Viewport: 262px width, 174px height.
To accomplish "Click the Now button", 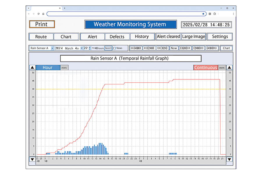I will point(174,48).
